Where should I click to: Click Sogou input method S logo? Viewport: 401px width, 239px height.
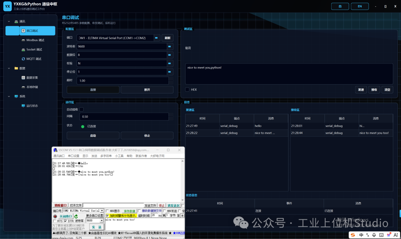353,235
